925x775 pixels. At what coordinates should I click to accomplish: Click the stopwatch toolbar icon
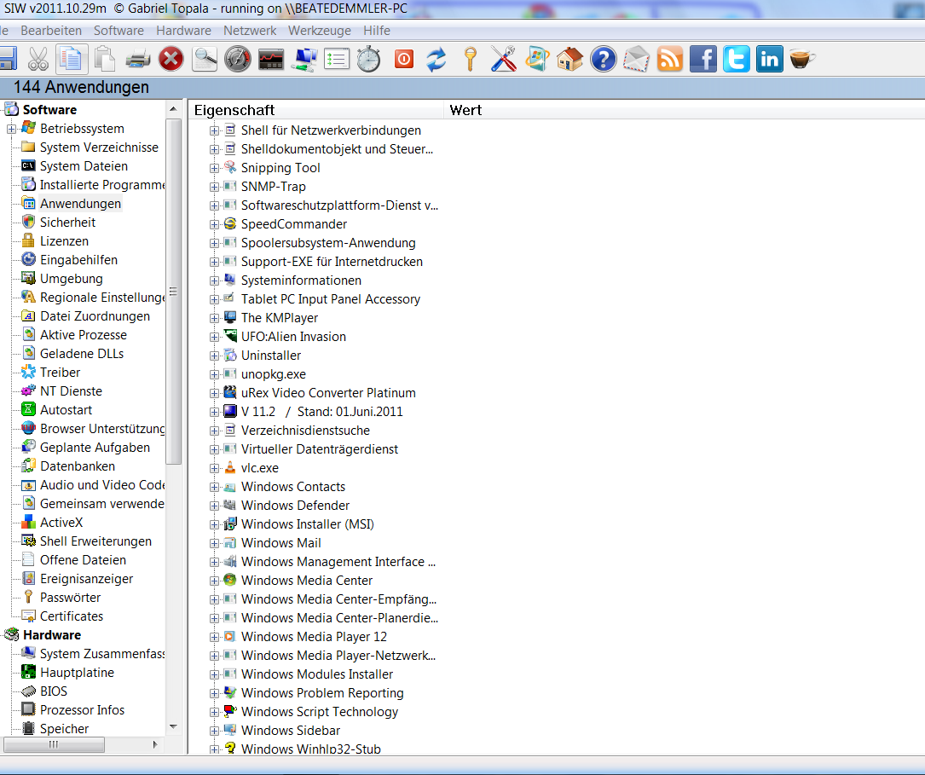point(369,59)
